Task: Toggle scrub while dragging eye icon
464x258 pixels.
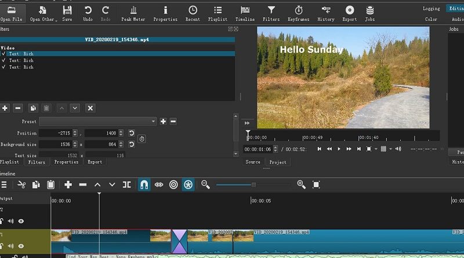Action: point(159,185)
